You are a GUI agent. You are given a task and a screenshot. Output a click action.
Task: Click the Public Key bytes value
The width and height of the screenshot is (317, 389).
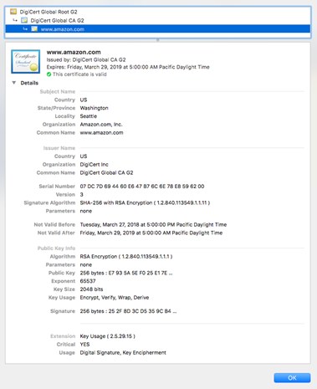[126, 273]
